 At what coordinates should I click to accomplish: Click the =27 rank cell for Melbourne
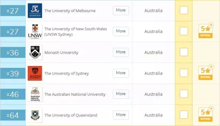pos(13,11)
